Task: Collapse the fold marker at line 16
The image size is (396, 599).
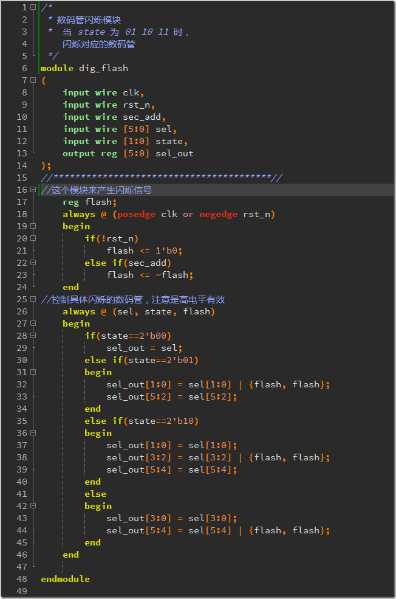Action: 33,190
